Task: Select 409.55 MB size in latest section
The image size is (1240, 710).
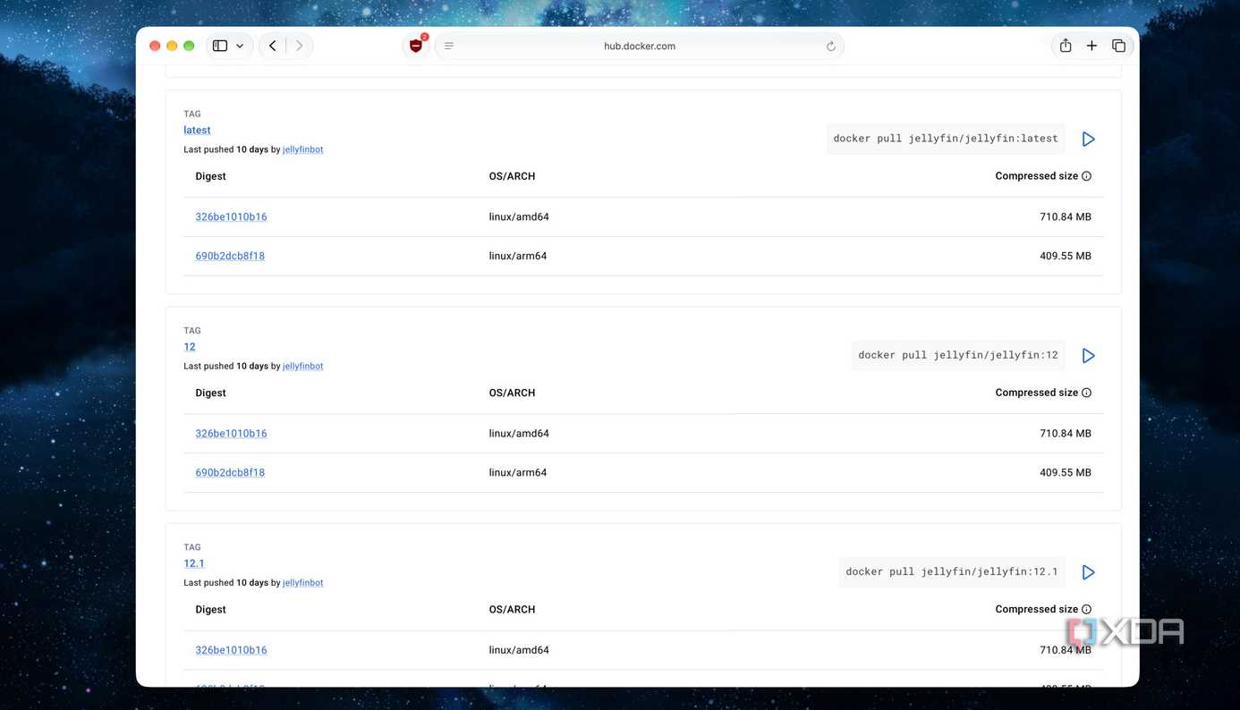Action: tap(1066, 256)
